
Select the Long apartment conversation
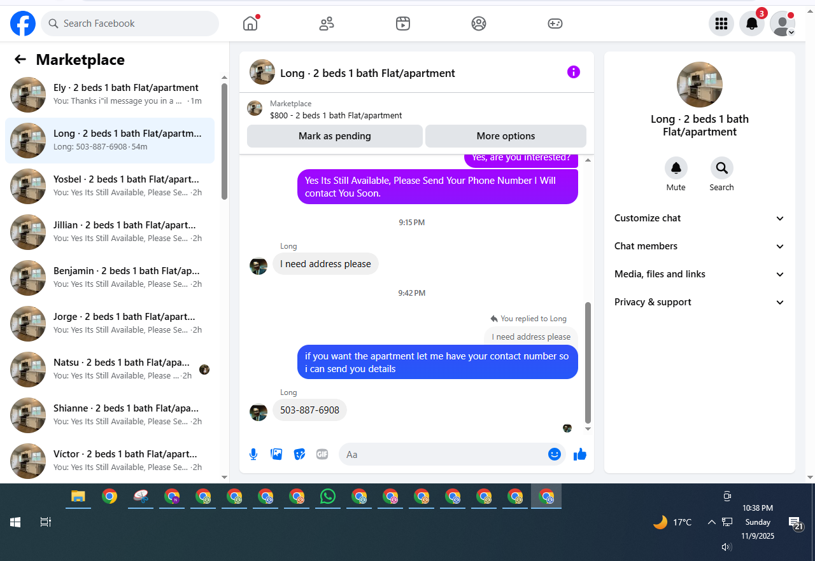click(110, 141)
